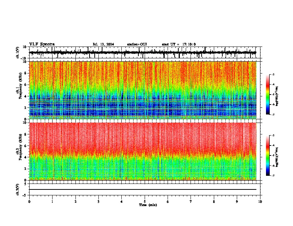This screenshot has width=293, height=226.
Task: Click the '4' kHz tick of ch.1 spectrogram
Action: (26, 96)
